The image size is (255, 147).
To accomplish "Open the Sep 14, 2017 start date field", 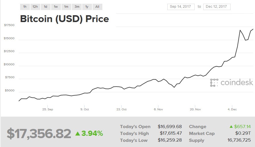I will coord(181,7).
